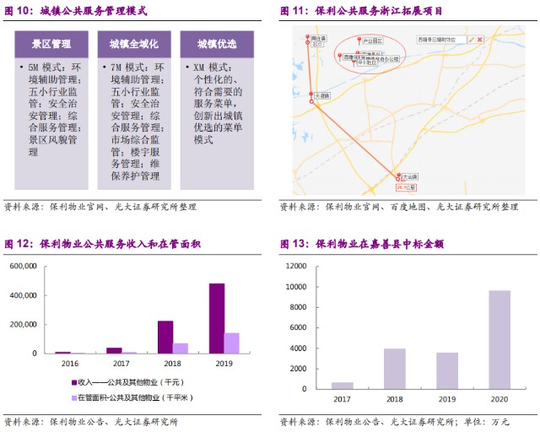The height and width of the screenshot is (432, 540).
Task: Click the 图 11 保利公共服务浙江拓展项目 heading
Action: pos(361,11)
